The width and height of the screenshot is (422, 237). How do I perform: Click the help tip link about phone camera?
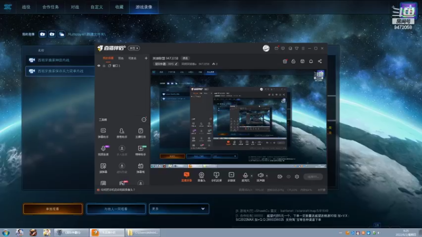click(118, 190)
